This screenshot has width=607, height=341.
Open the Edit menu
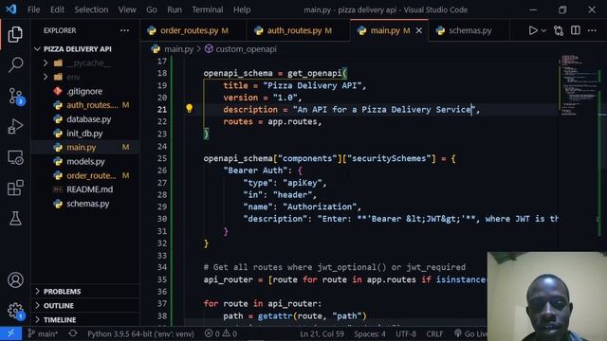[57, 9]
